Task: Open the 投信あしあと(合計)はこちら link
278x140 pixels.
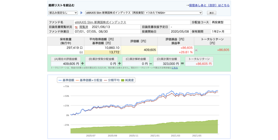Action: 209,5
